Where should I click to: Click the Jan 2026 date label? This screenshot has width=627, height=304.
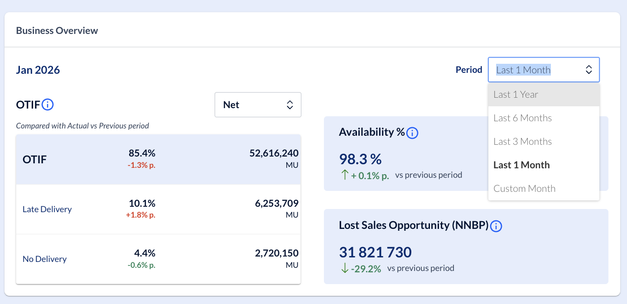(38, 70)
